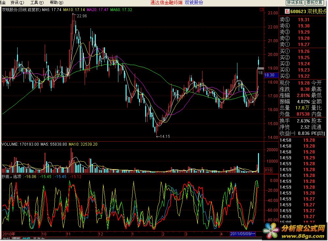Click the 2010年 timeline marker
This screenshot has width=328, height=241.
coord(9,234)
